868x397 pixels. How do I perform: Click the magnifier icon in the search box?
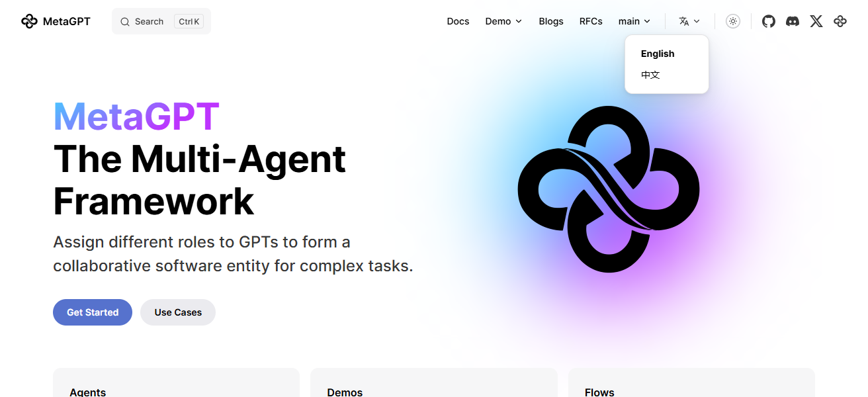pyautogui.click(x=125, y=22)
